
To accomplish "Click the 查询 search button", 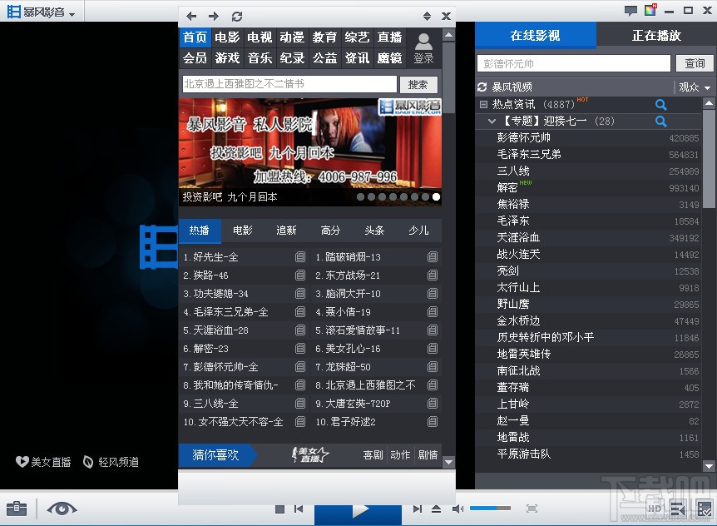I will coord(695,62).
